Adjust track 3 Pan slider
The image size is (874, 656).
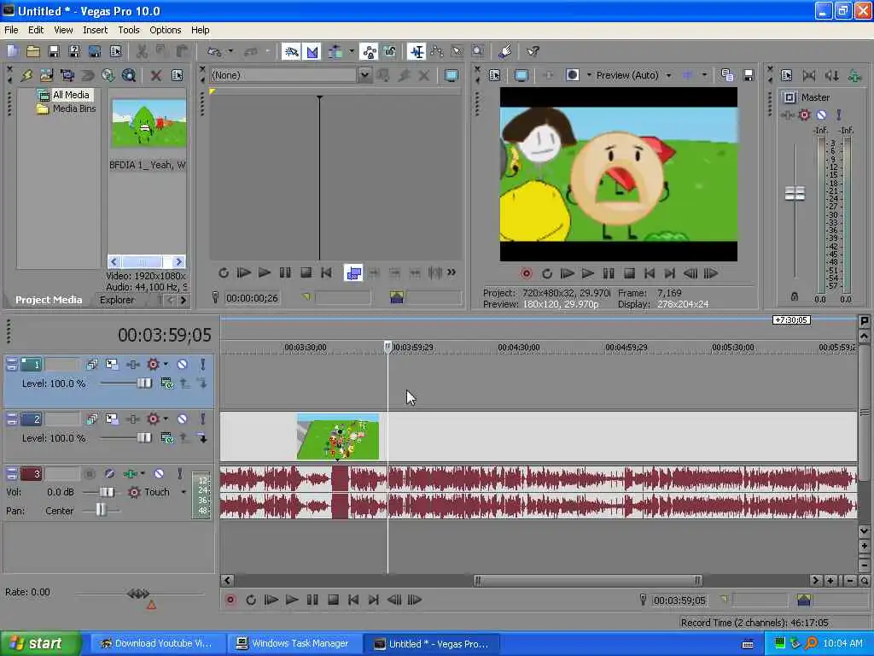point(101,510)
